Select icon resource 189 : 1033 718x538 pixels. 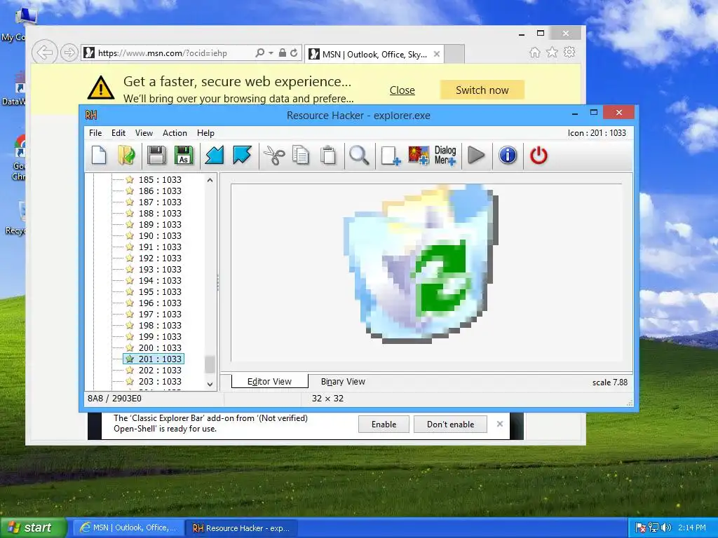(x=160, y=225)
